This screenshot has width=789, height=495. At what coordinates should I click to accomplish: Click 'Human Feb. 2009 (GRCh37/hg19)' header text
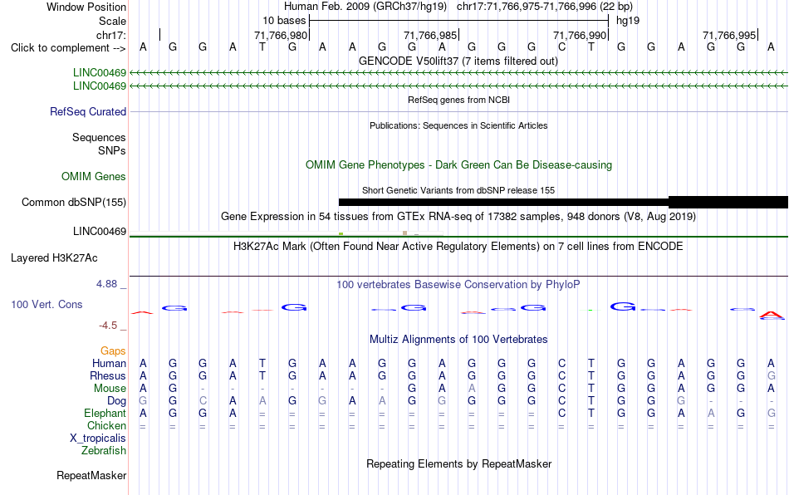tap(365, 7)
